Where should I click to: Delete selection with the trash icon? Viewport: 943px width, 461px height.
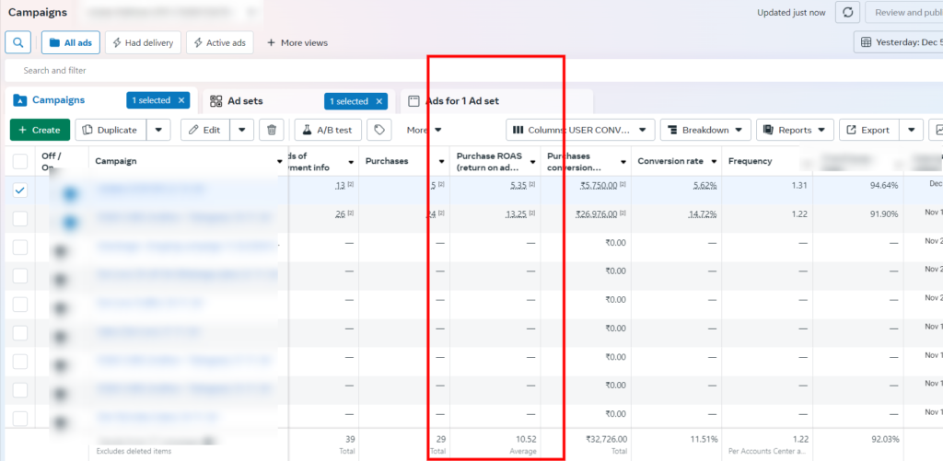[272, 130]
